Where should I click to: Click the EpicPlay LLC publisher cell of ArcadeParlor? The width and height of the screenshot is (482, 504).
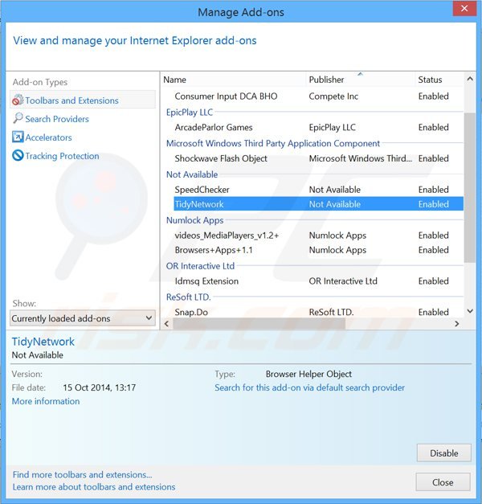click(x=332, y=128)
